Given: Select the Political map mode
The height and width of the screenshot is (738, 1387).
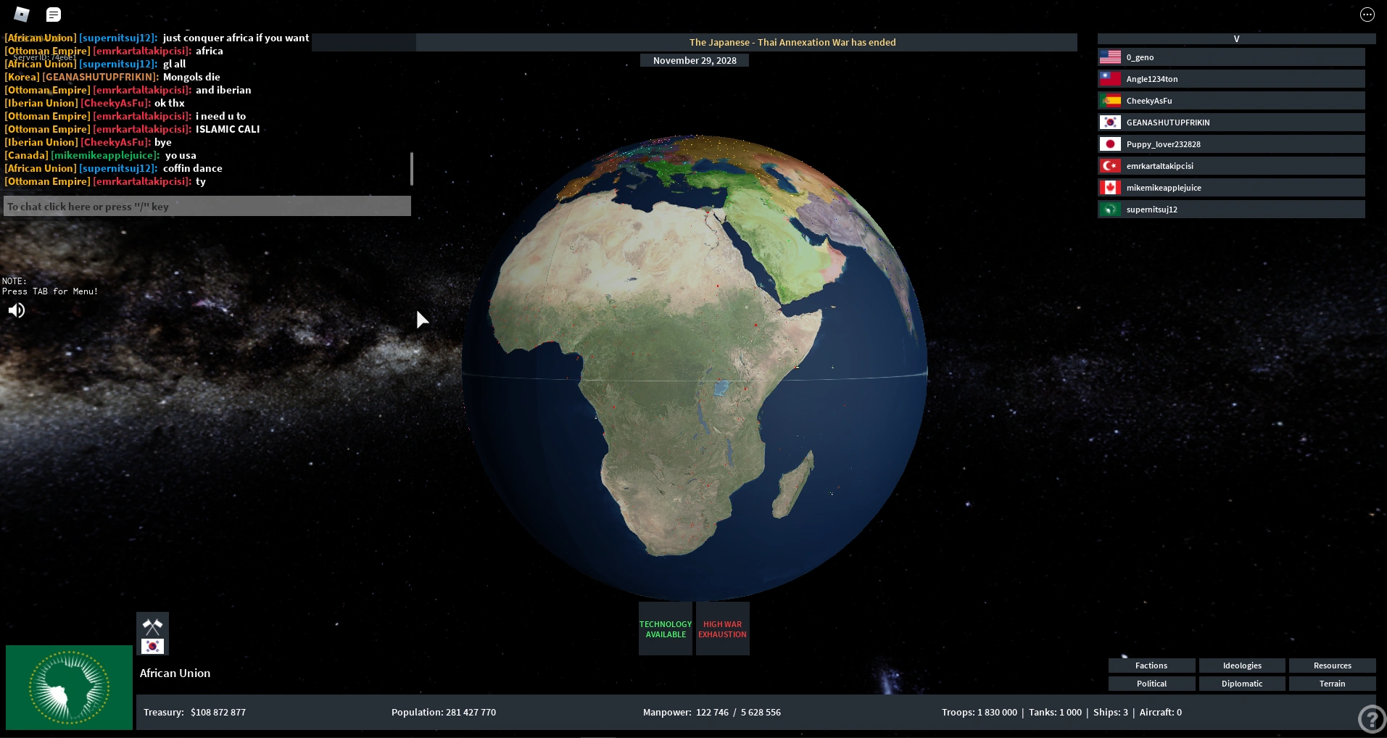Looking at the screenshot, I should point(1151,684).
